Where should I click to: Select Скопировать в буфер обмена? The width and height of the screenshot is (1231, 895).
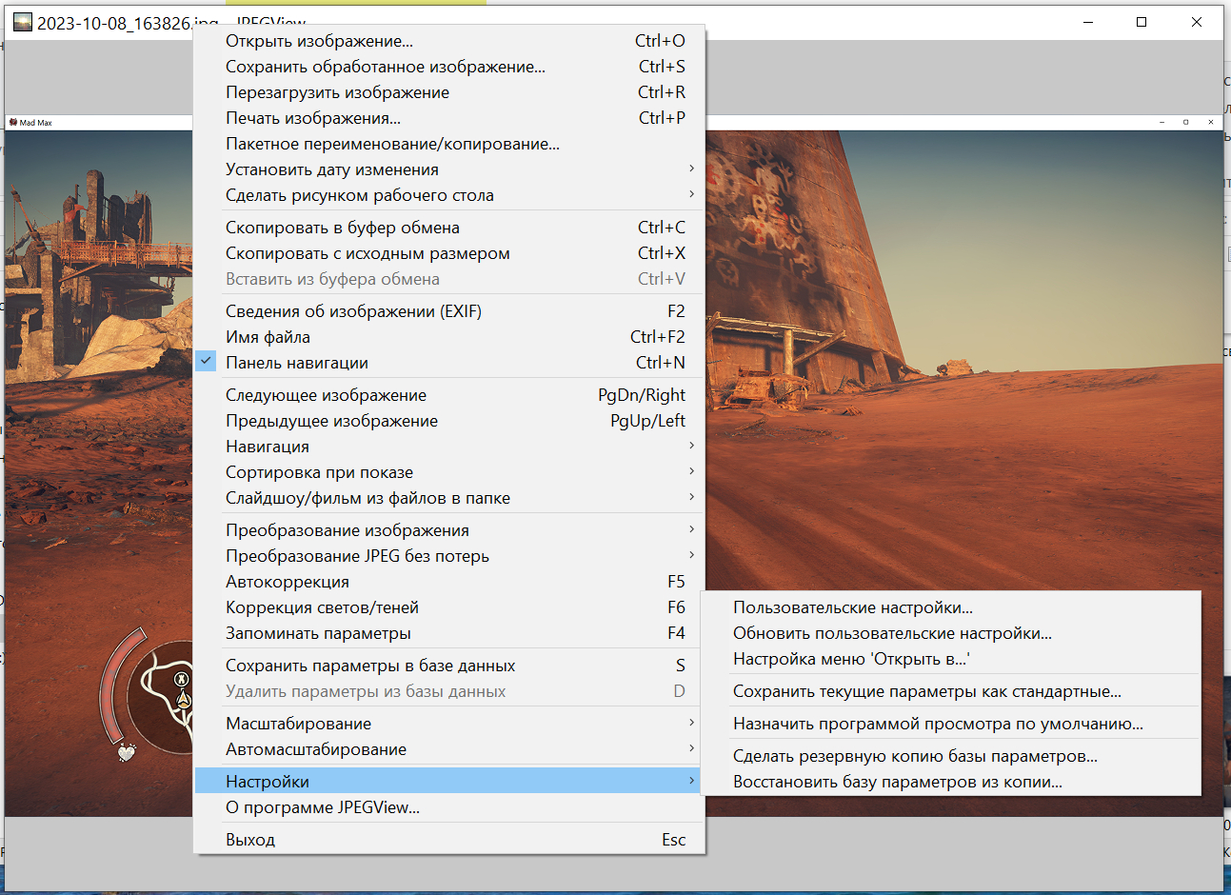(x=448, y=228)
